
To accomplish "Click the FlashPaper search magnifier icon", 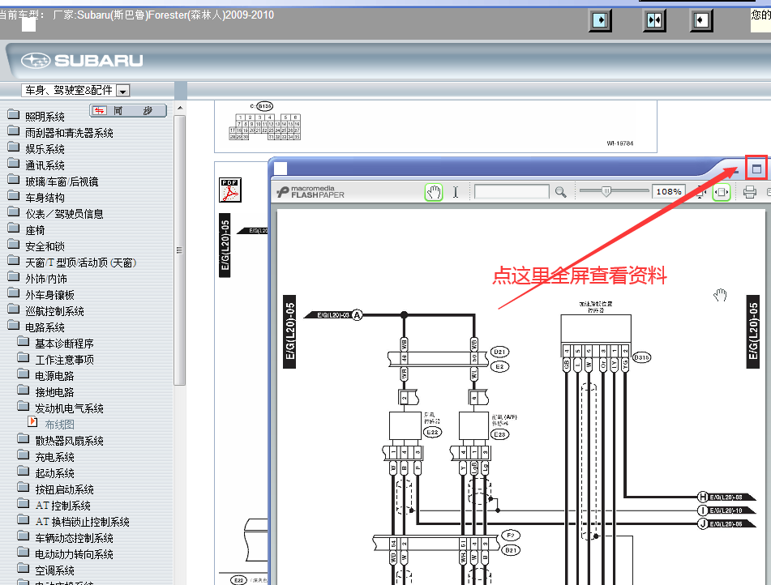I will click(560, 192).
